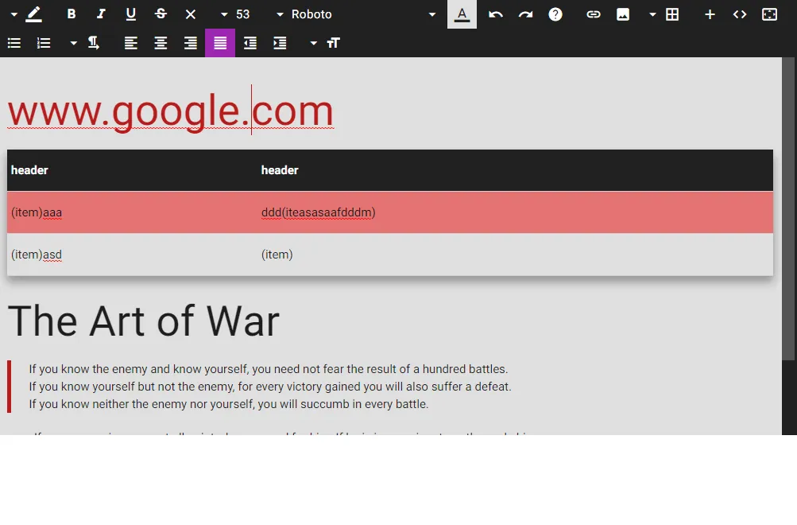Image resolution: width=797 pixels, height=525 pixels.
Task: Select the highlighter marker tool
Action: [34, 14]
